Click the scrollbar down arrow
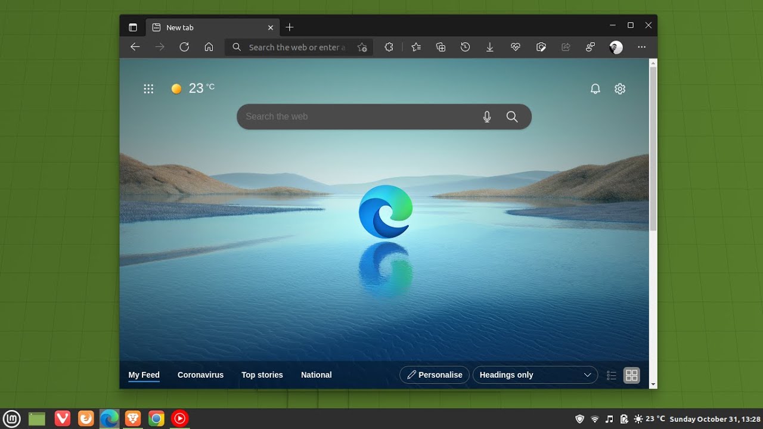763x429 pixels. 653,384
